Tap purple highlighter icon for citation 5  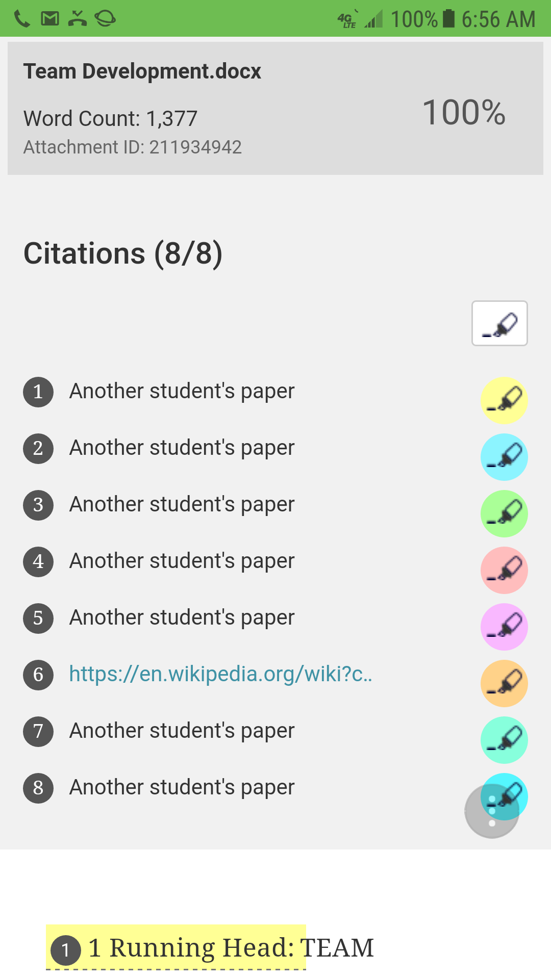click(504, 627)
